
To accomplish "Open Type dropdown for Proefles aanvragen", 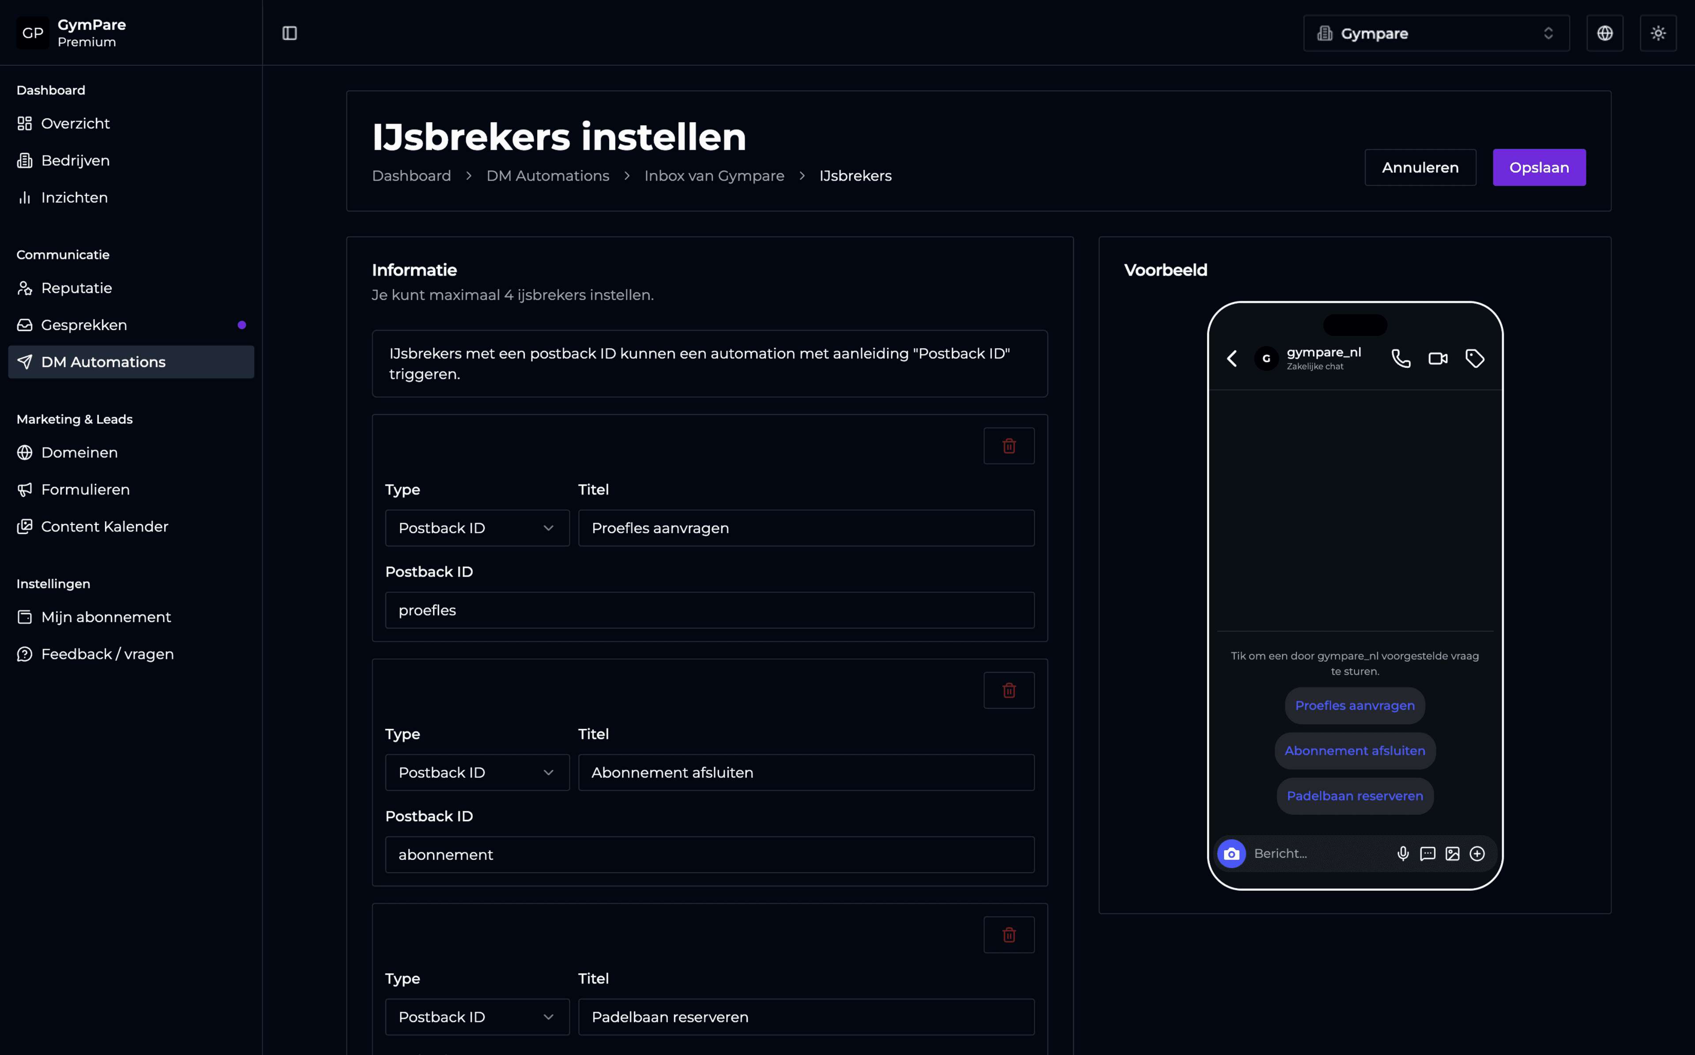I will tap(477, 528).
